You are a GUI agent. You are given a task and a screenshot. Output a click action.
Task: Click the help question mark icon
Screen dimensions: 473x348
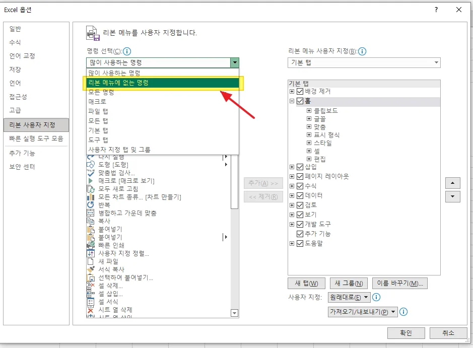436,9
